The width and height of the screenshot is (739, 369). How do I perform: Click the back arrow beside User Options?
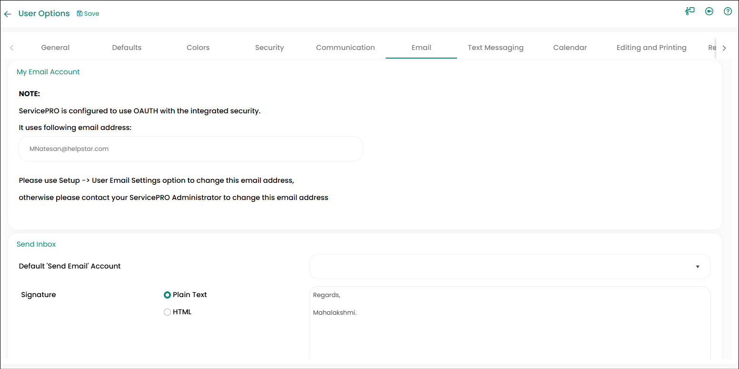click(8, 14)
